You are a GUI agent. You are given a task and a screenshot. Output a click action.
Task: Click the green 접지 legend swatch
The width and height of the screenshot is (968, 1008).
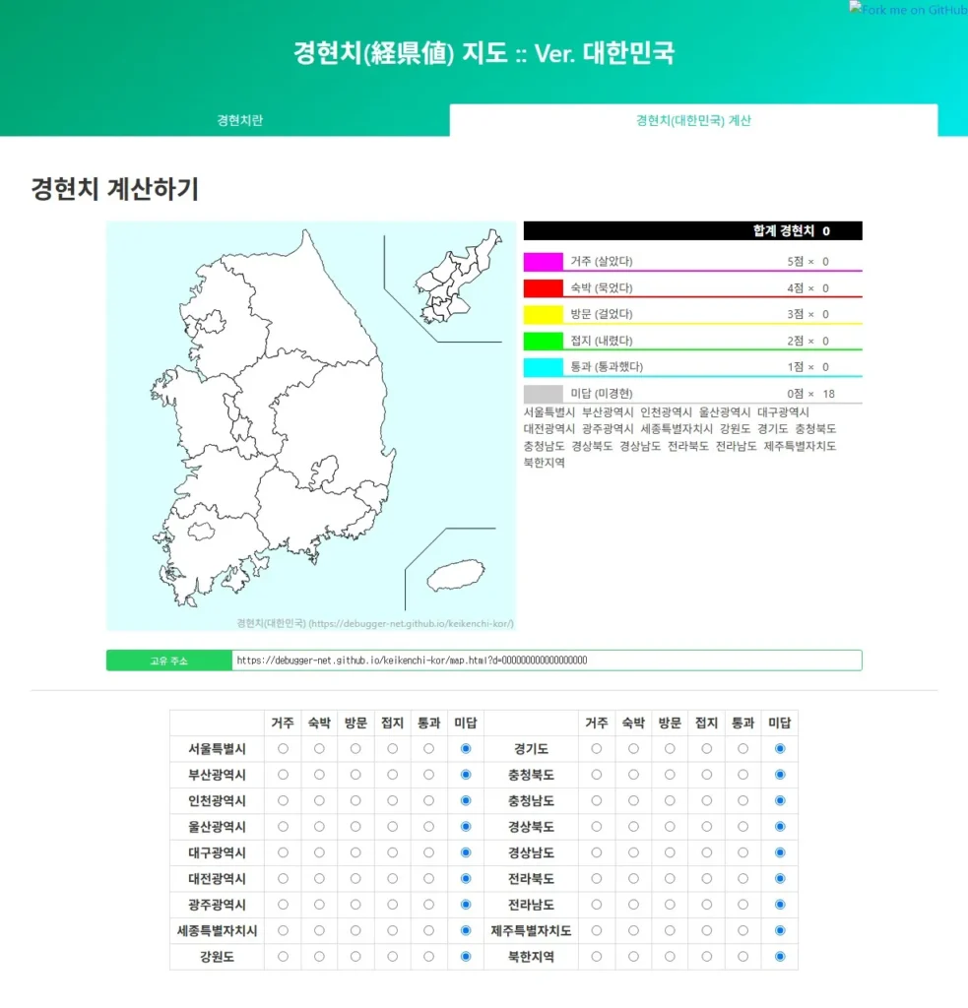coord(543,342)
